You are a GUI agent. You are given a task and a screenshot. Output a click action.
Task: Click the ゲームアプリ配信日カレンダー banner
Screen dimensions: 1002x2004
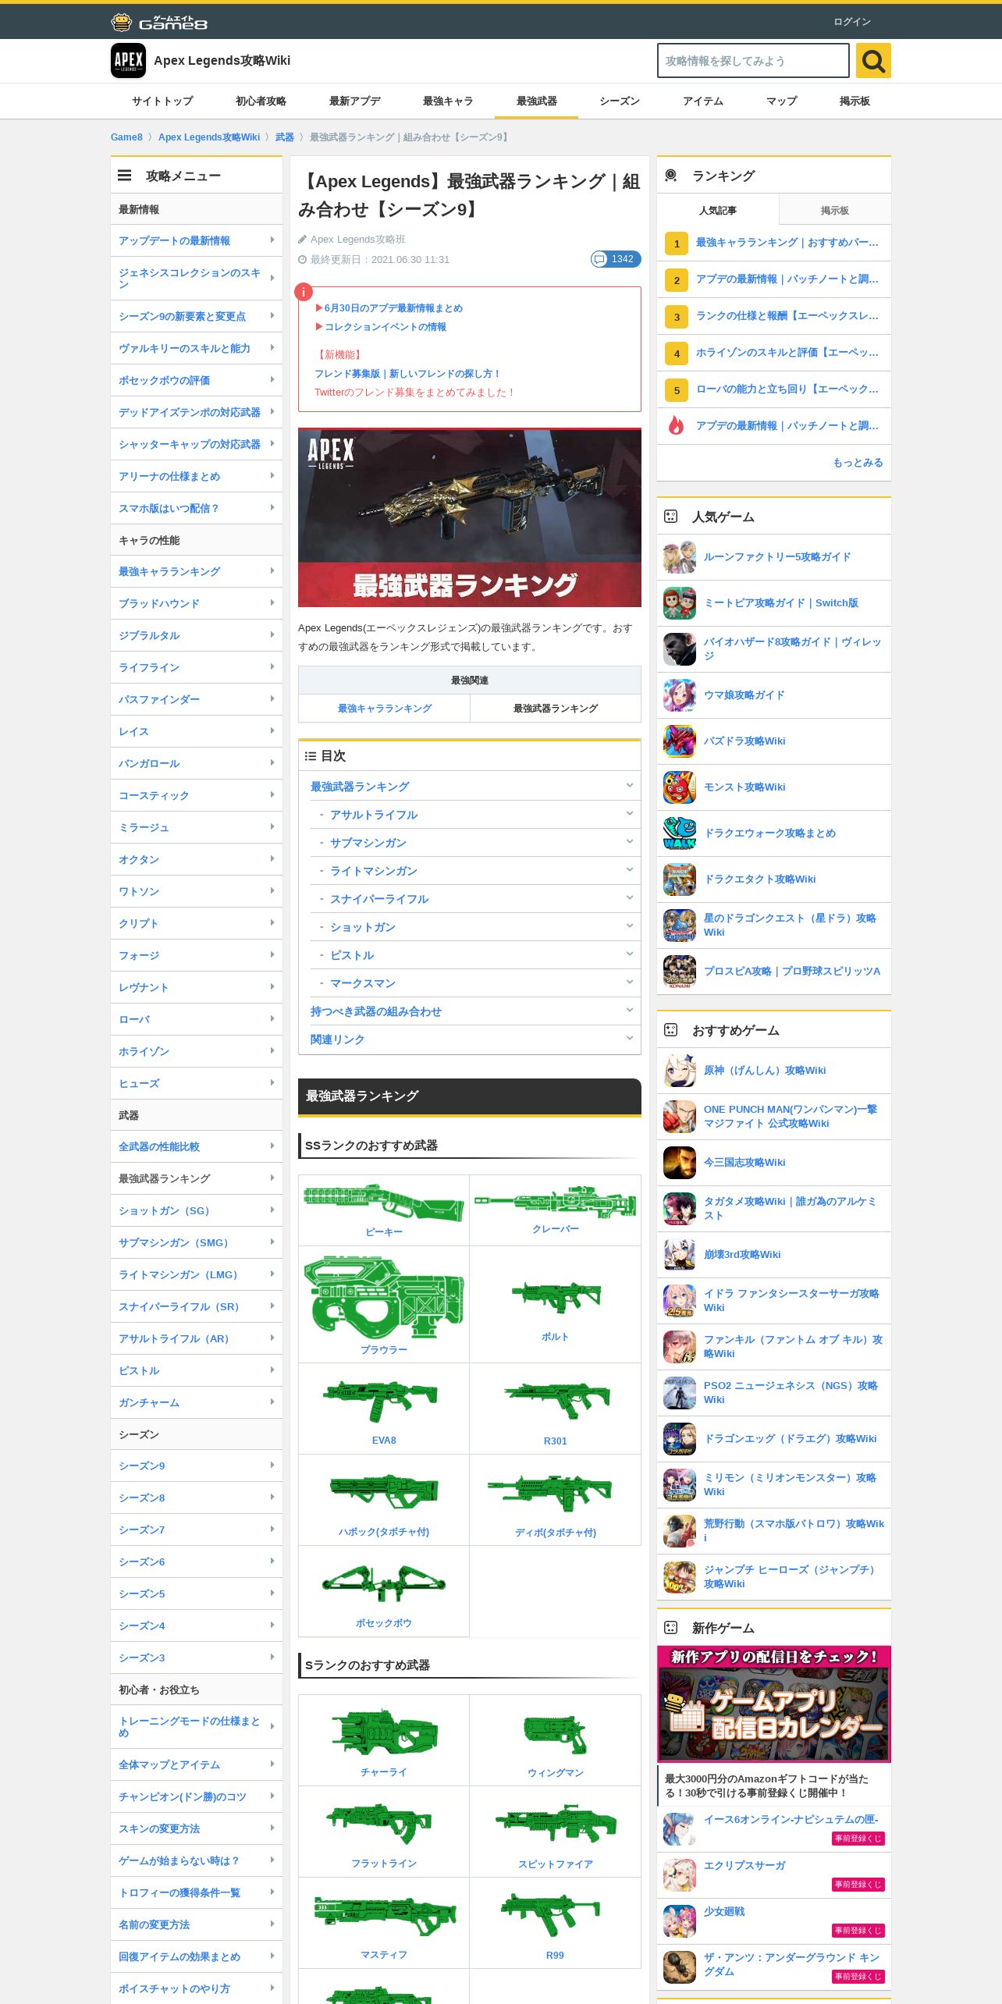[x=774, y=1704]
